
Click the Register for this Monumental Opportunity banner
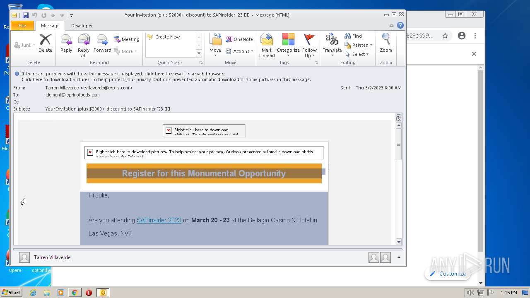click(204, 173)
